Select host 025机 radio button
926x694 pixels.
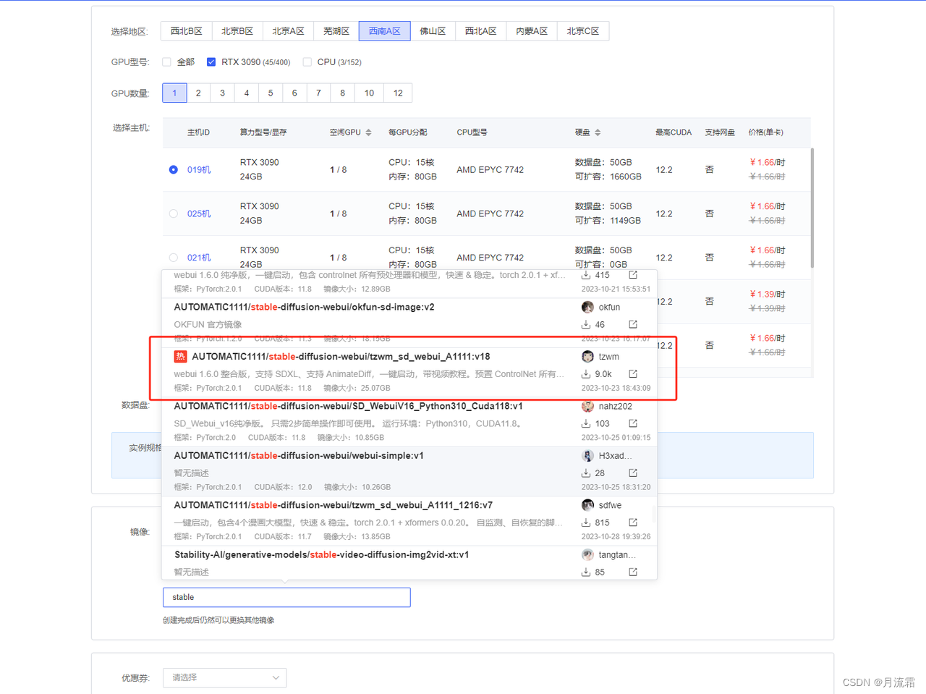pyautogui.click(x=174, y=213)
